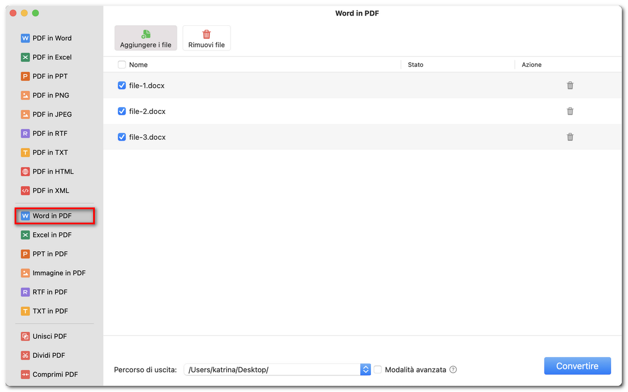Select the TXT in PDF option

click(x=50, y=311)
